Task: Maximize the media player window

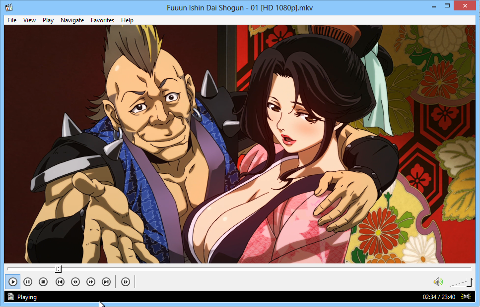Action: 447,6
